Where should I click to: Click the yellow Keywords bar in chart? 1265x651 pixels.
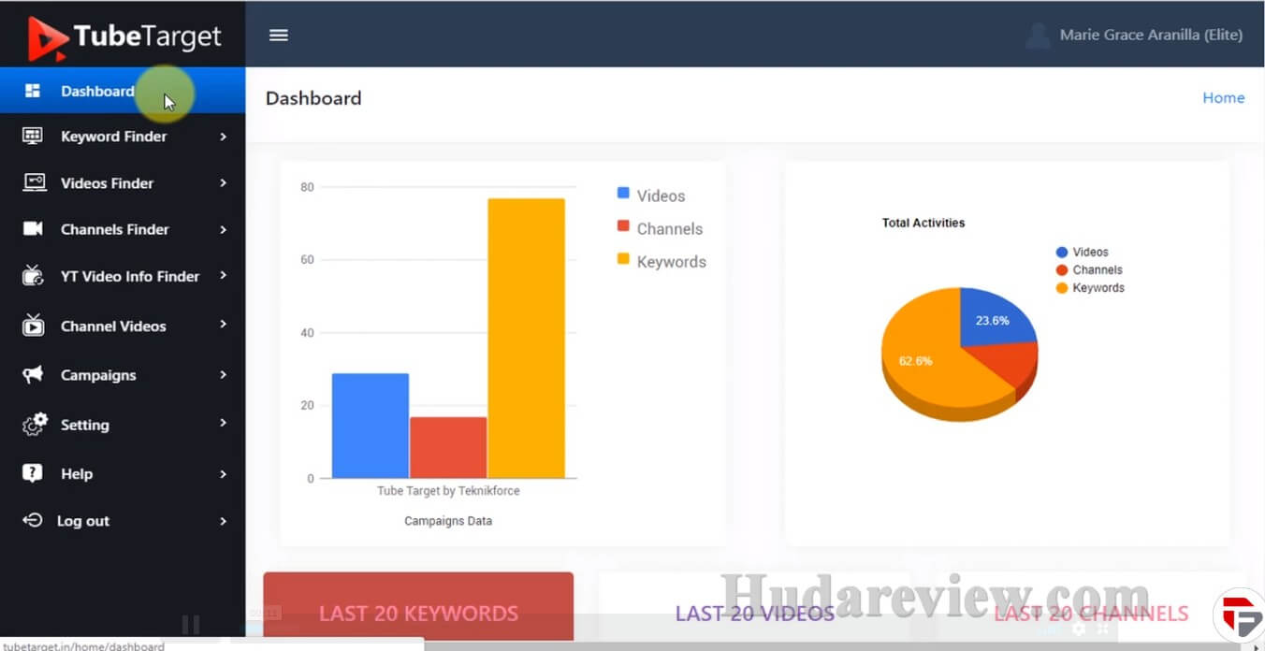pyautogui.click(x=526, y=339)
